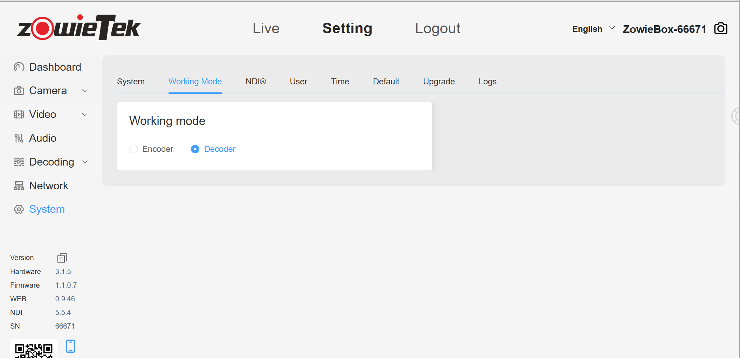740x358 pixels.
Task: Open the Upgrade tab
Action: 438,82
